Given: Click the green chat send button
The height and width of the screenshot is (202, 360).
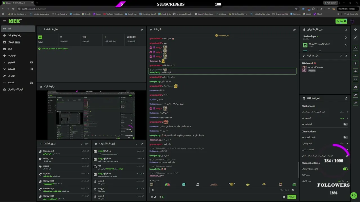Looking at the screenshot, I should [x=292, y=197].
